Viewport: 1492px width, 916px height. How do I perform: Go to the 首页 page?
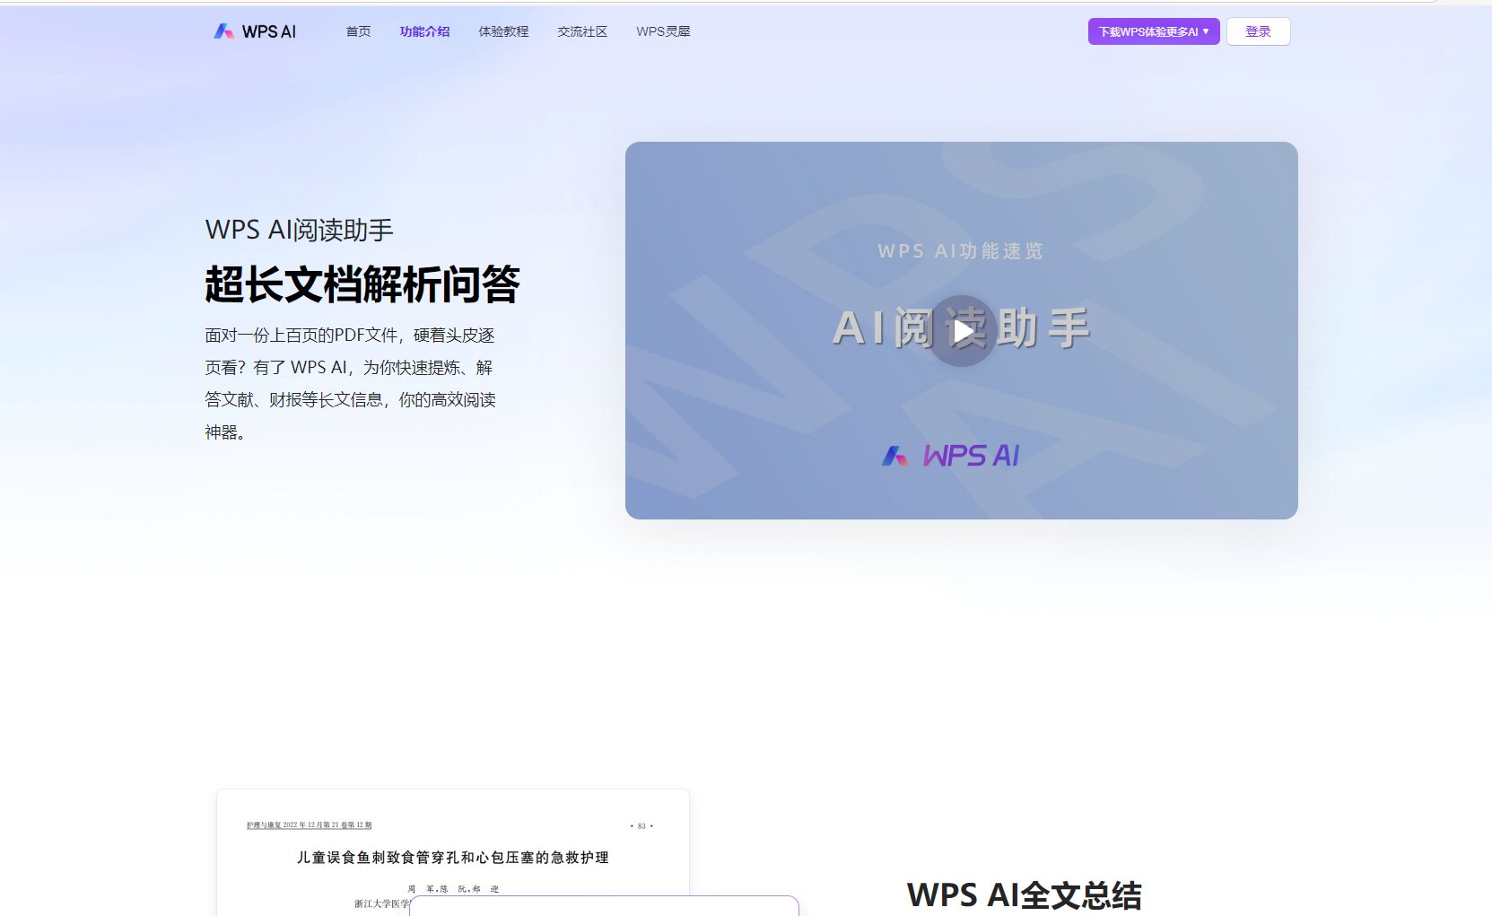(x=358, y=31)
